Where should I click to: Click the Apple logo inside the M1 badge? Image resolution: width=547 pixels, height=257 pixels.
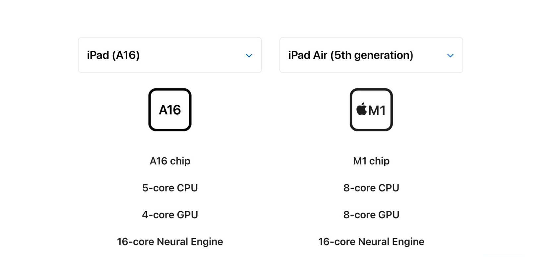pos(361,109)
